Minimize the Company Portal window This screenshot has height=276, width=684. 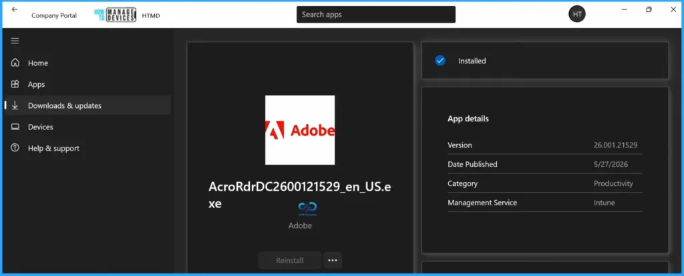click(625, 9)
